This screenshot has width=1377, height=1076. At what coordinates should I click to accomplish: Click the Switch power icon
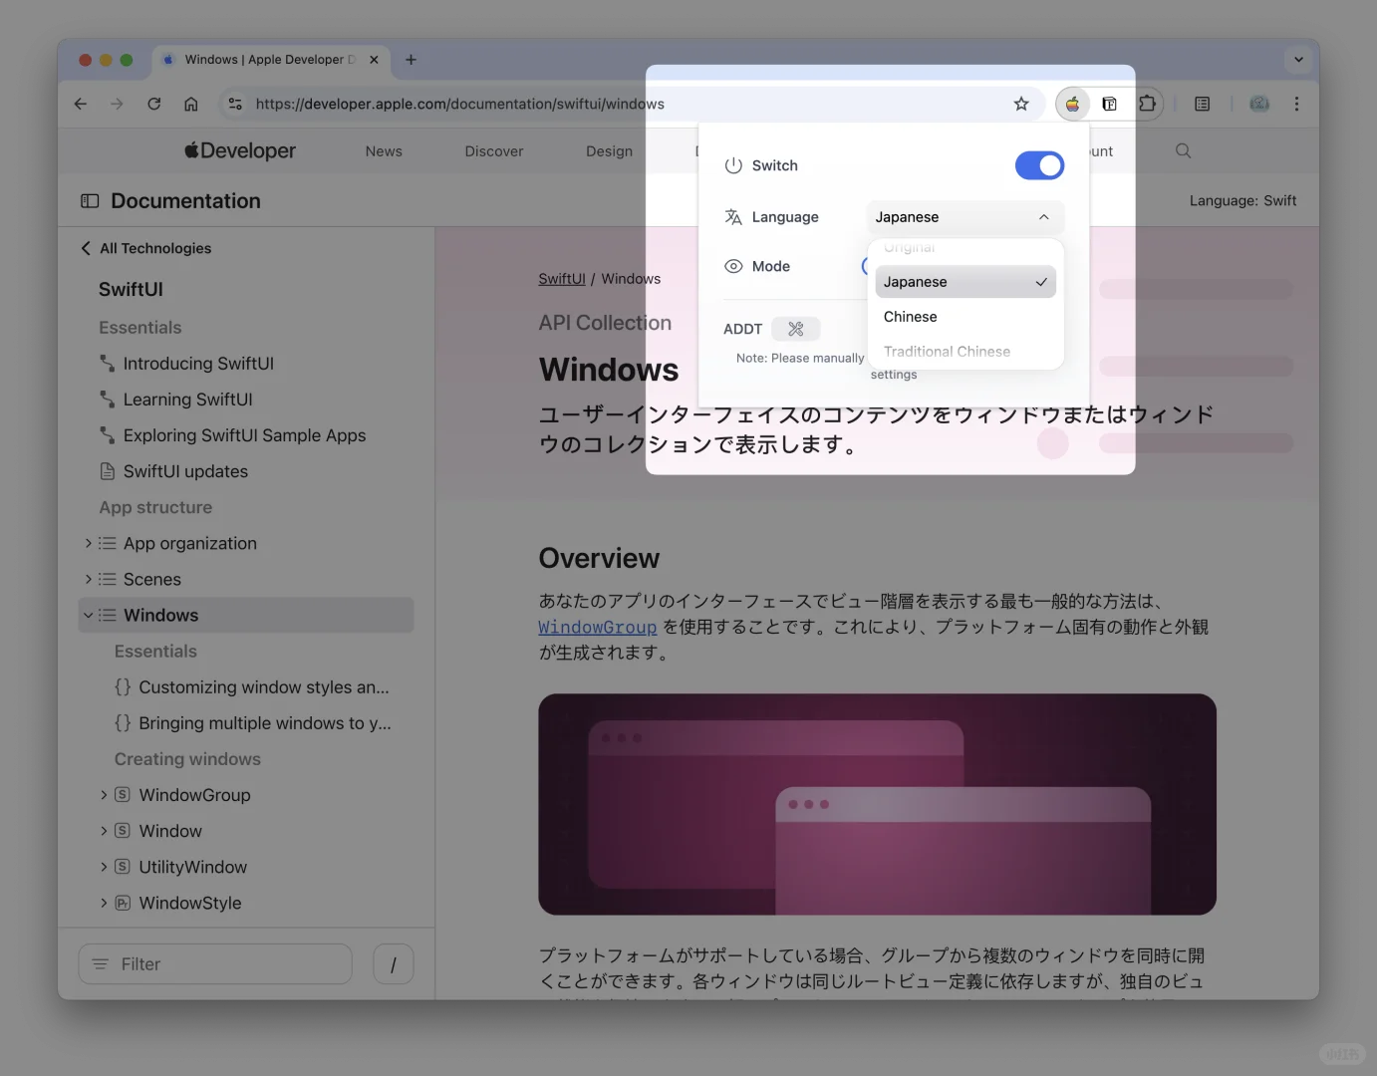733,165
